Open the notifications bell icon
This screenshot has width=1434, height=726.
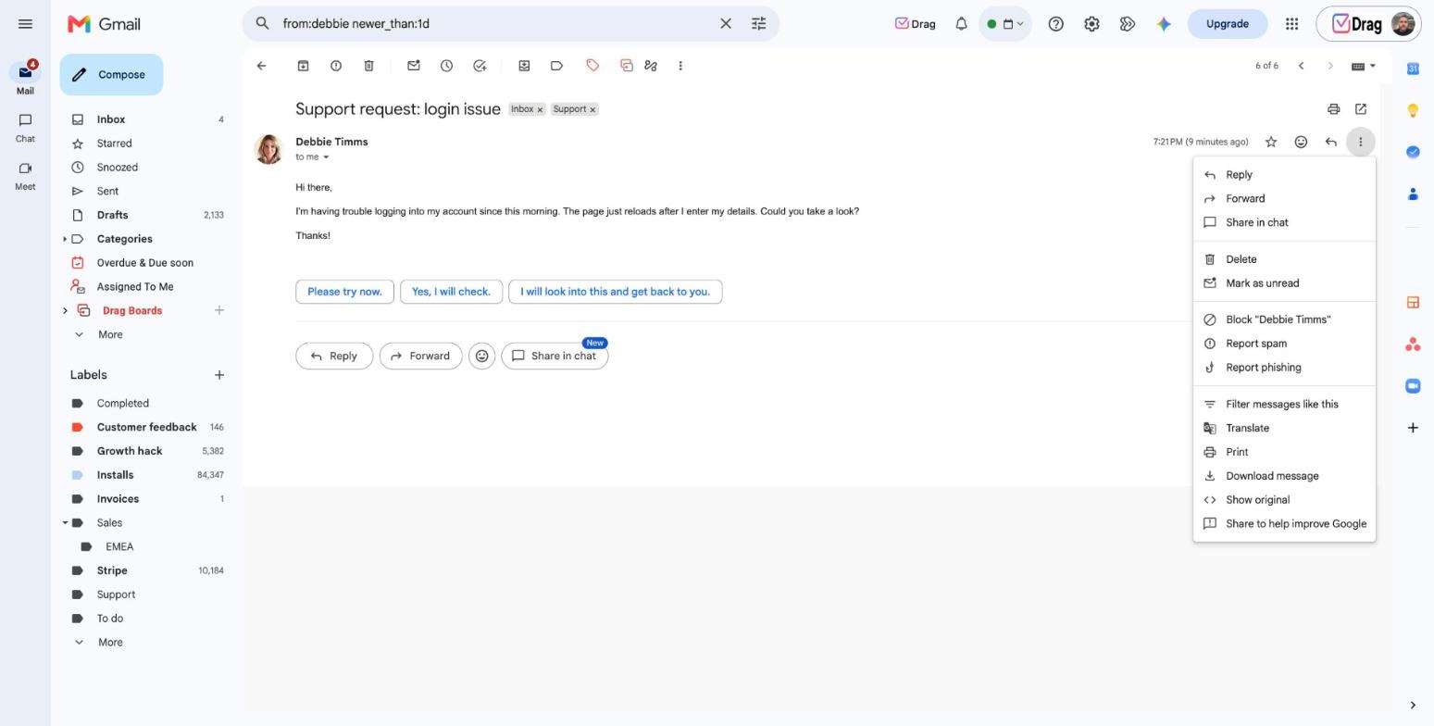pyautogui.click(x=961, y=24)
